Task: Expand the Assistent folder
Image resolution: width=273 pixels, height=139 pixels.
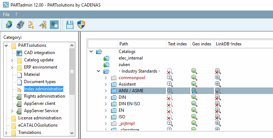Action: tap(106, 84)
